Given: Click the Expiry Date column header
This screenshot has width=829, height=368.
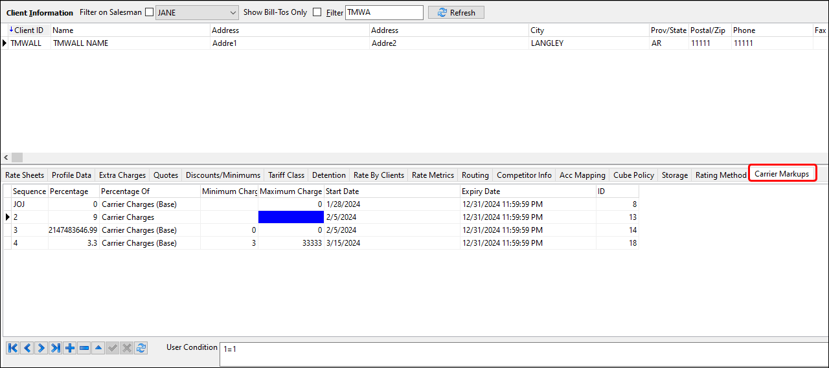Looking at the screenshot, I should point(528,191).
